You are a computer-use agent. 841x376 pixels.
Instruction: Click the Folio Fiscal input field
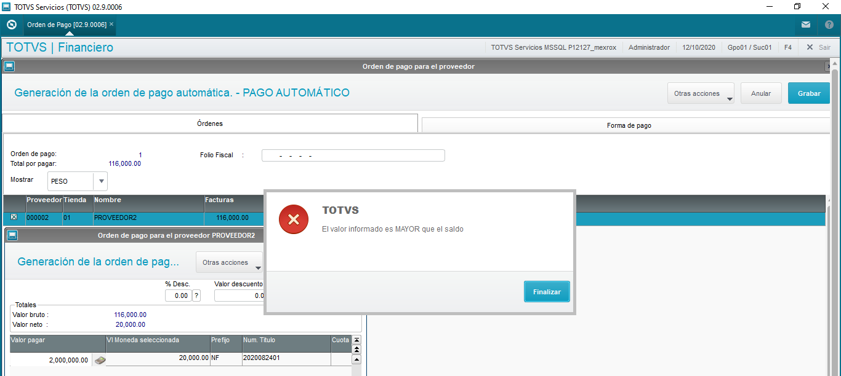[353, 155]
